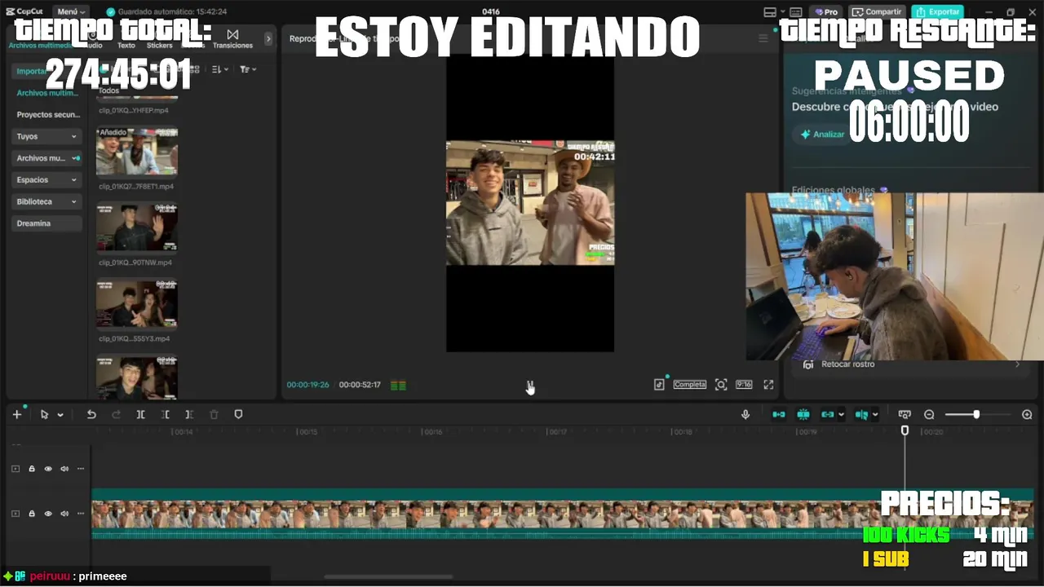Switch to the Stickers tab
The width and height of the screenshot is (1044, 587).
tap(160, 39)
